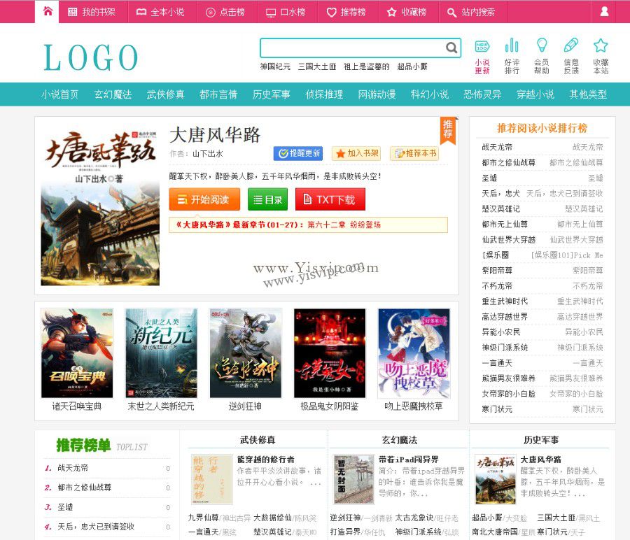Select the home icon in the pink navigation bar

pyautogui.click(x=47, y=11)
